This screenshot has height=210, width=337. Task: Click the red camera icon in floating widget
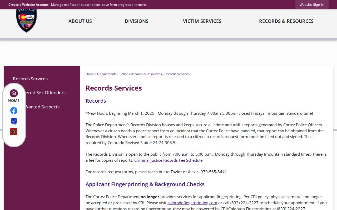click(14, 132)
